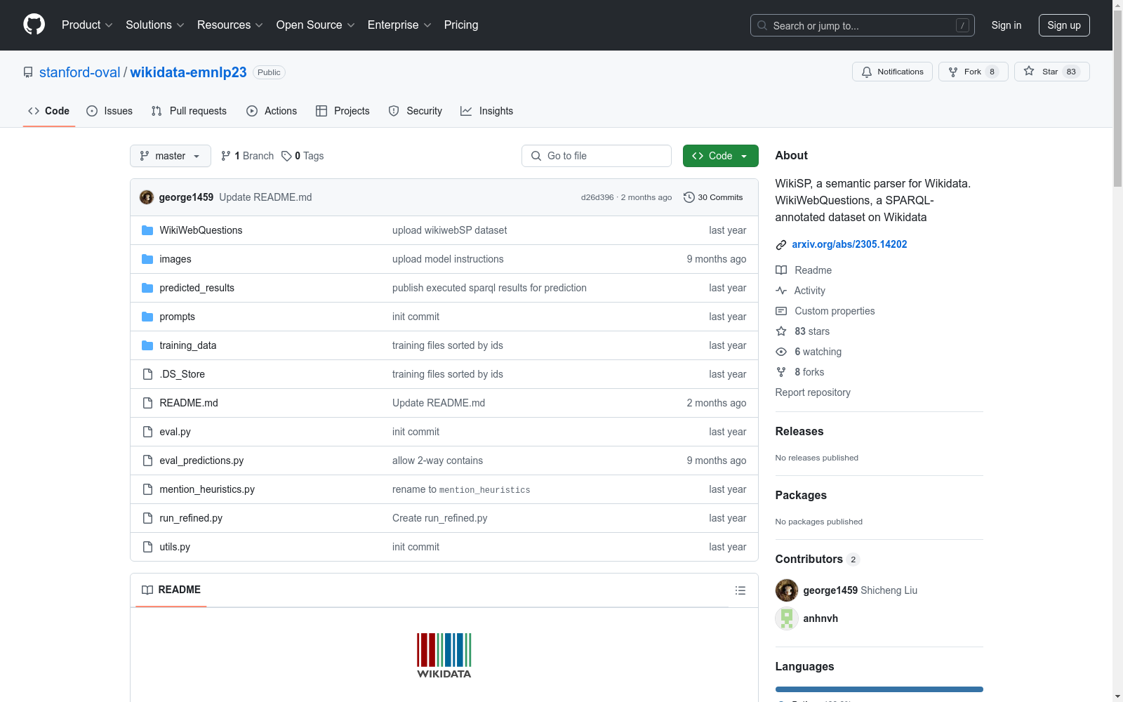Open the Readme sidebar link
The width and height of the screenshot is (1123, 702).
[804, 270]
